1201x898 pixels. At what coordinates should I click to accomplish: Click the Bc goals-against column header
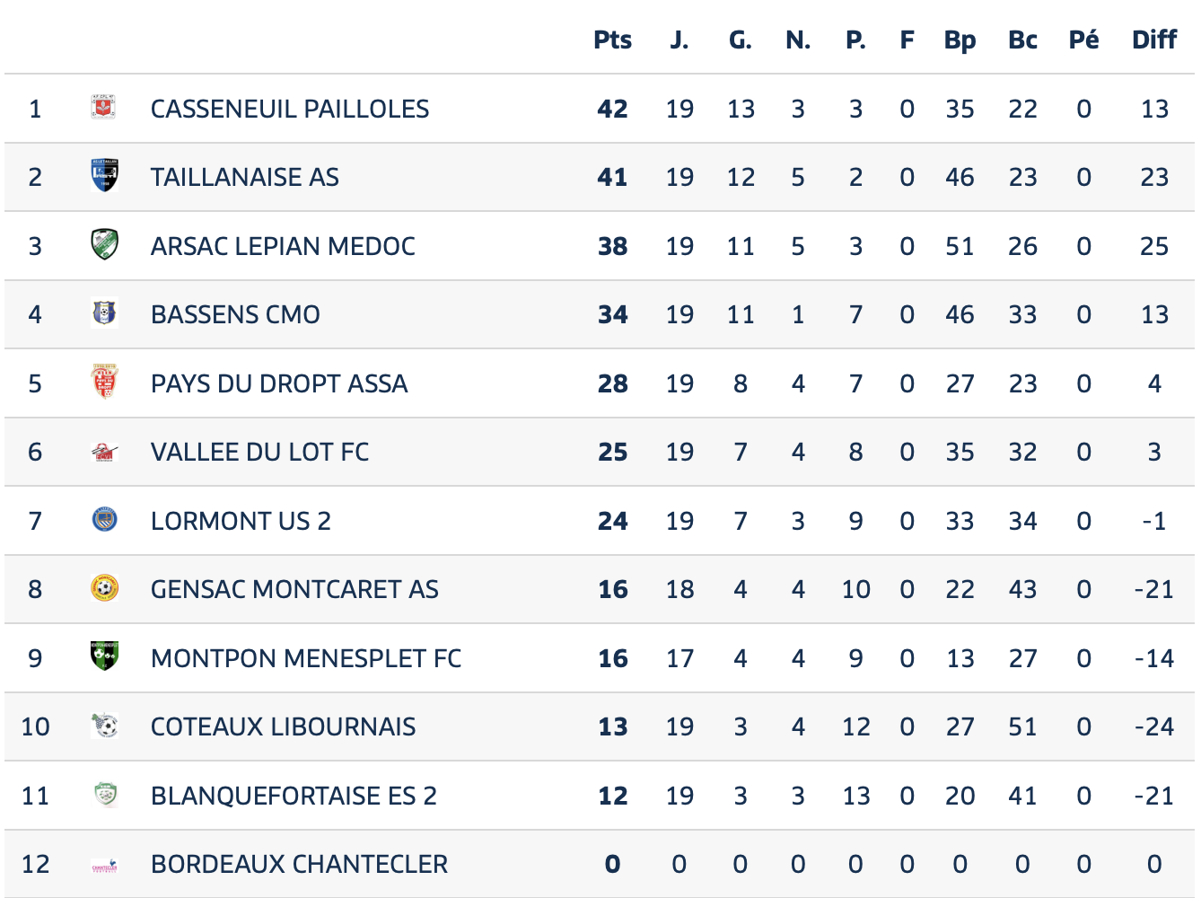point(1022,40)
